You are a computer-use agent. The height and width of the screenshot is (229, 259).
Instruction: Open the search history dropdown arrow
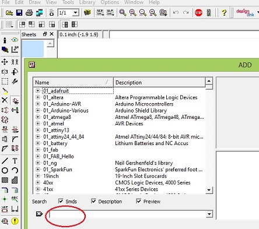click(209, 214)
